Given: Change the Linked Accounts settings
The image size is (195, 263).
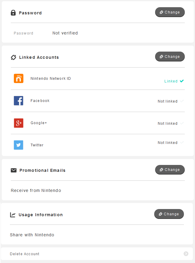Looking at the screenshot, I should (170, 56).
